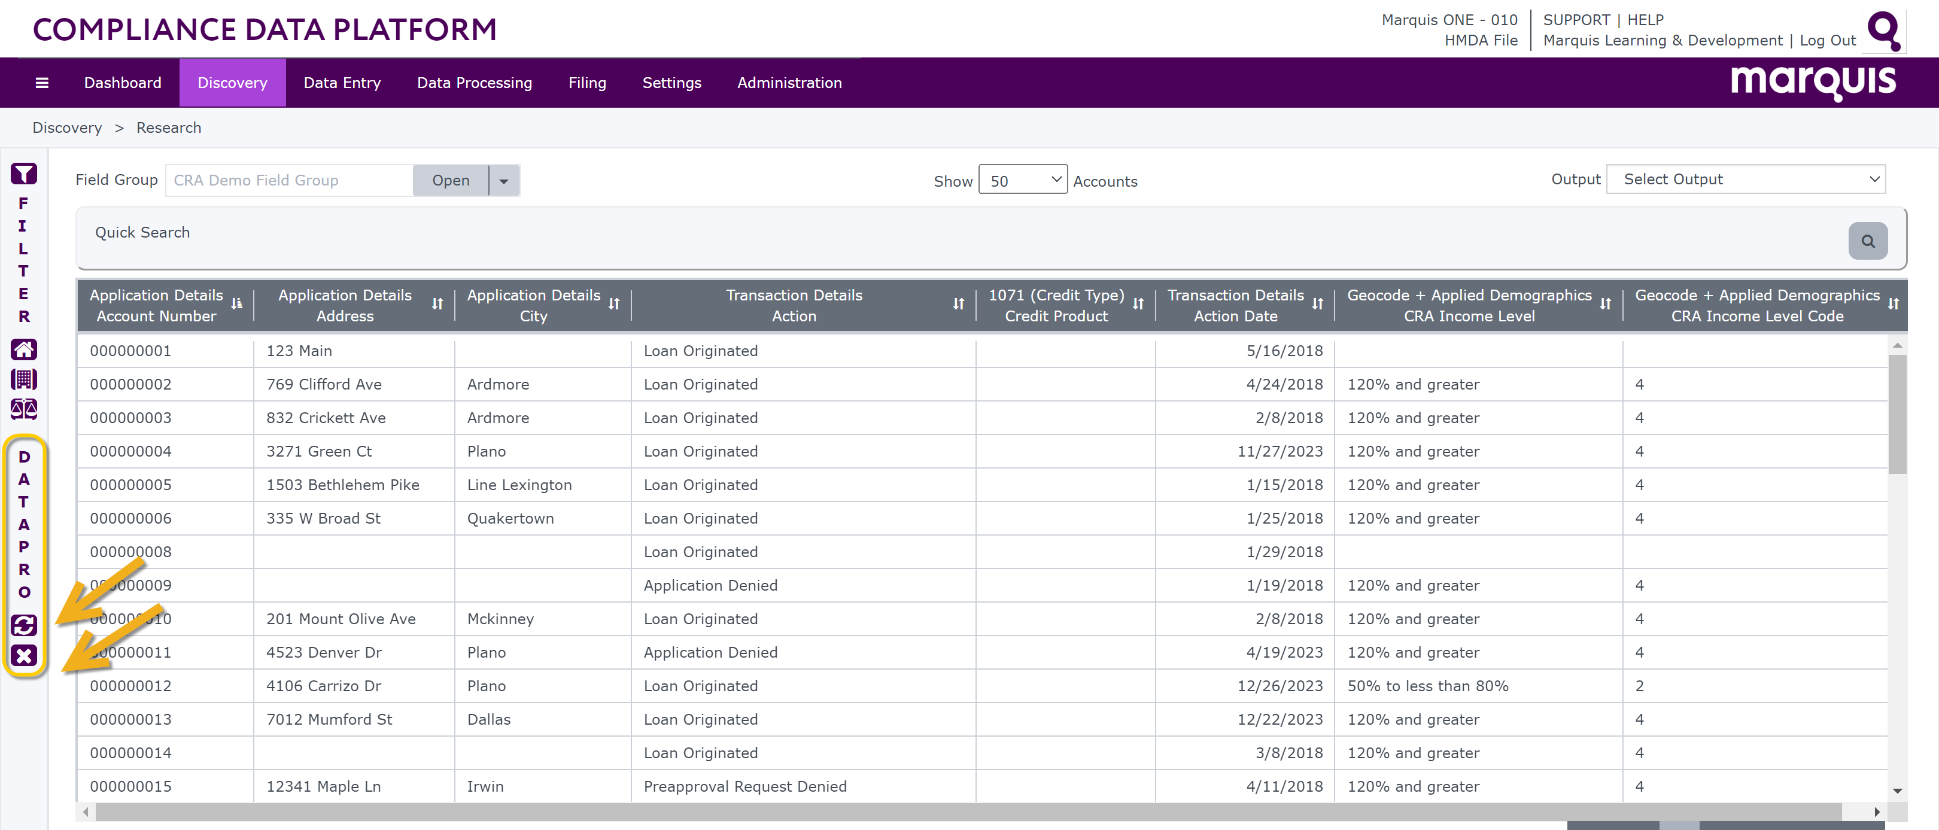Open the Filing menu
The height and width of the screenshot is (830, 1939).
(x=587, y=83)
